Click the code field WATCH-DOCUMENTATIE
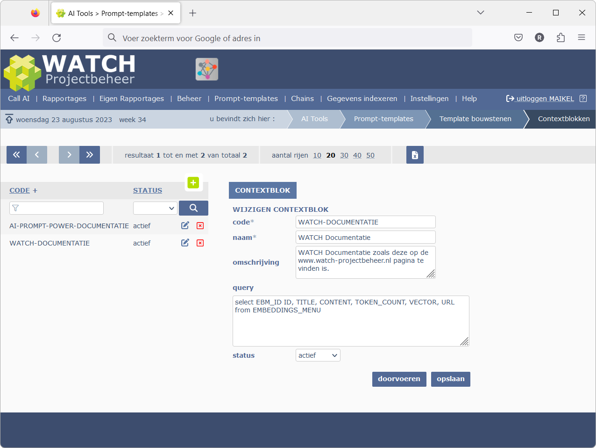Viewport: 596px width, 448px height. point(366,222)
